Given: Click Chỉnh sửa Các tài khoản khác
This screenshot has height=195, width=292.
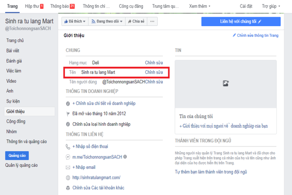Looking at the screenshot, I should (x=98, y=188).
